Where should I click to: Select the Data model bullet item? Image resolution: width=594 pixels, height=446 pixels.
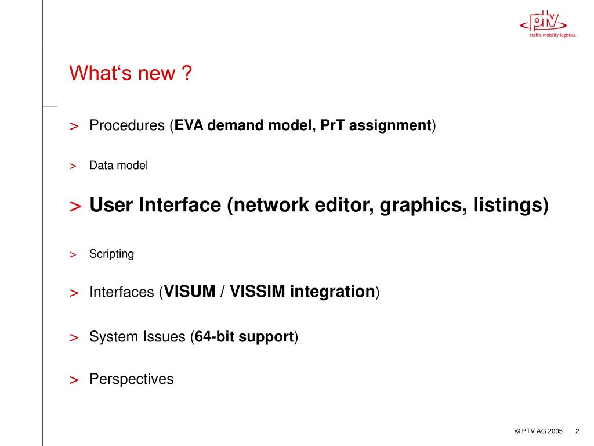(118, 166)
